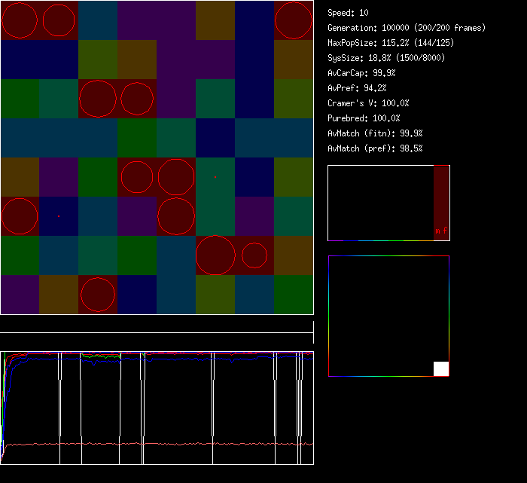Click the 'AvMatch (fitn)' statistic
Screen dimensions: 527x483
tap(375, 133)
